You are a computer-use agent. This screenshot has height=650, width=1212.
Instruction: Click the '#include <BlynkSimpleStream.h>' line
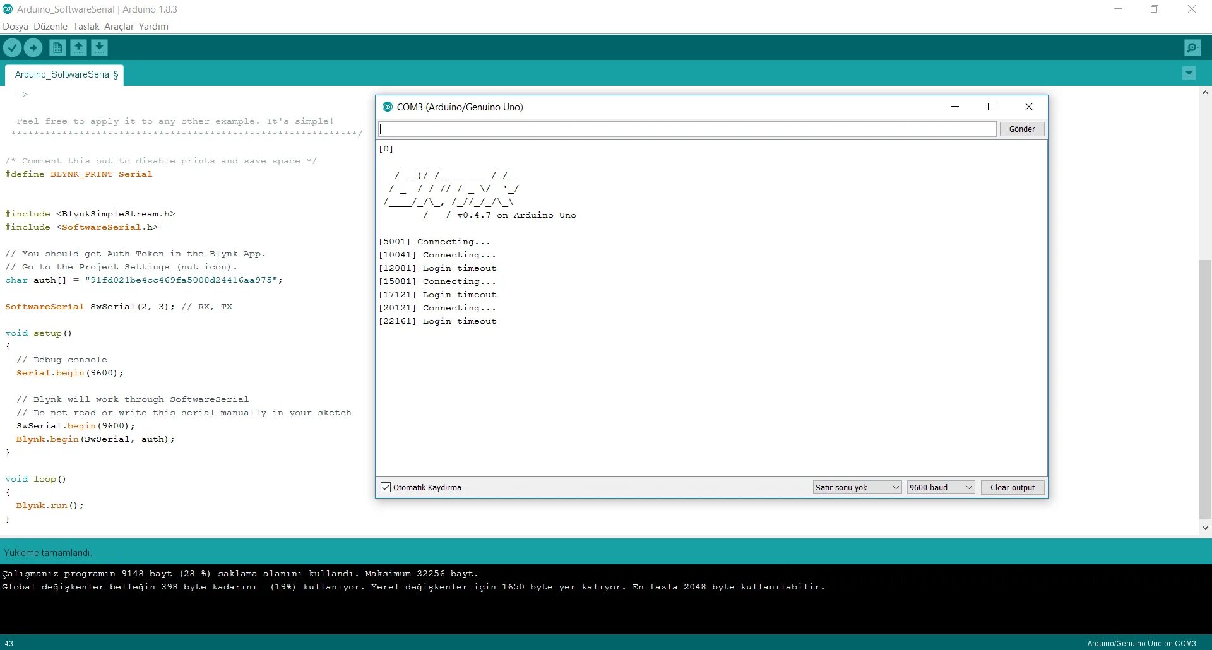pyautogui.click(x=90, y=214)
